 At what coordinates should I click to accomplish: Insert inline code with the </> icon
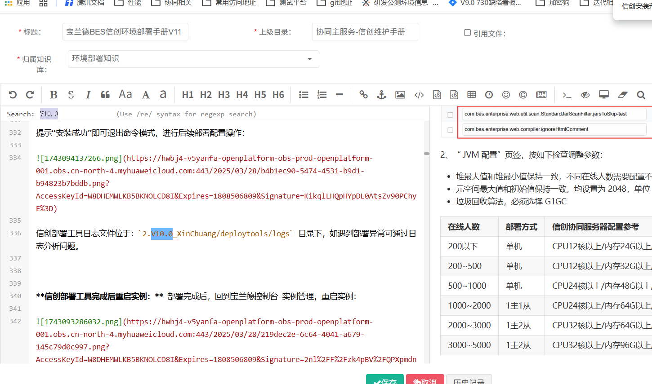419,95
